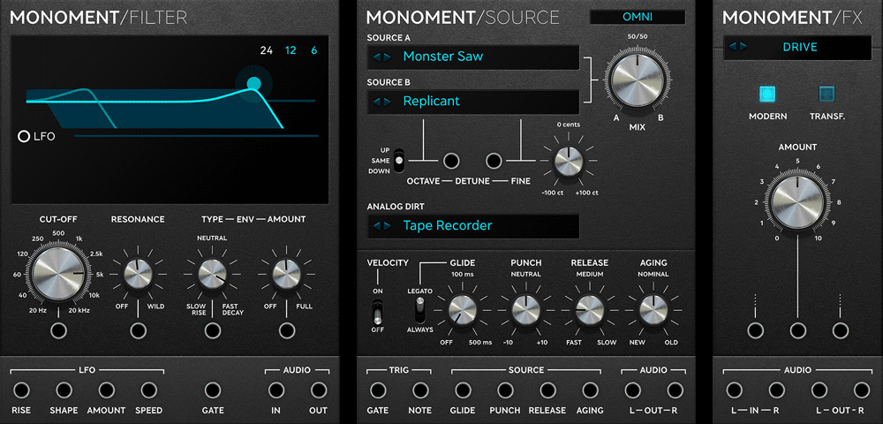Flip the Glide Legato/Always switch
Image resolution: width=883 pixels, height=424 pixels.
(x=419, y=310)
